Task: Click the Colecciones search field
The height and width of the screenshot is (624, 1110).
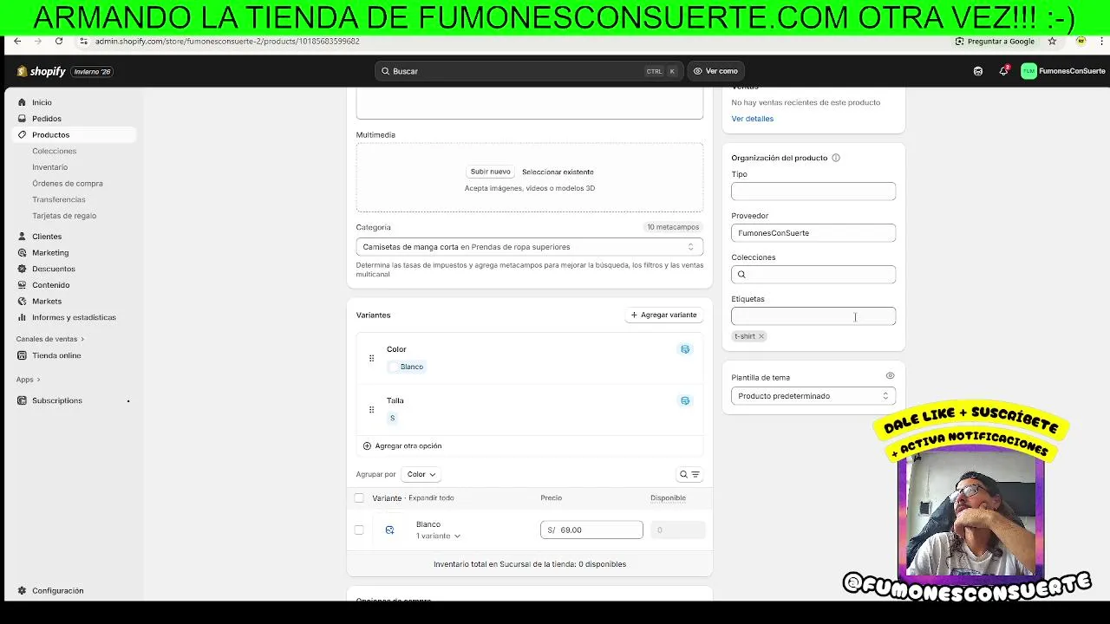Action: pos(813,275)
